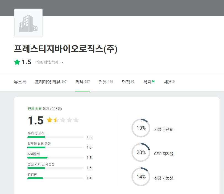Open the 프리미엄 리뷰 tab
Screen dimensions: 224x194
(51, 82)
